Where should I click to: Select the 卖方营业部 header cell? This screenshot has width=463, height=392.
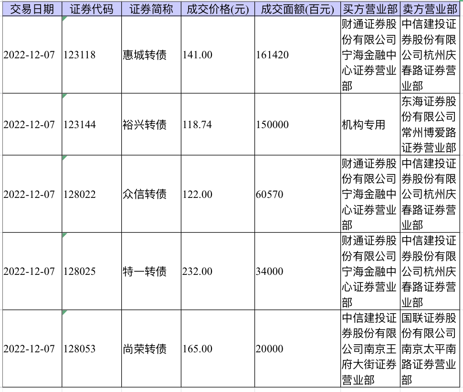point(430,9)
